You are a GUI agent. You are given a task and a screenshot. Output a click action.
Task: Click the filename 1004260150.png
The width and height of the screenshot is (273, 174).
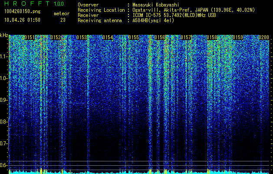pos(23,11)
